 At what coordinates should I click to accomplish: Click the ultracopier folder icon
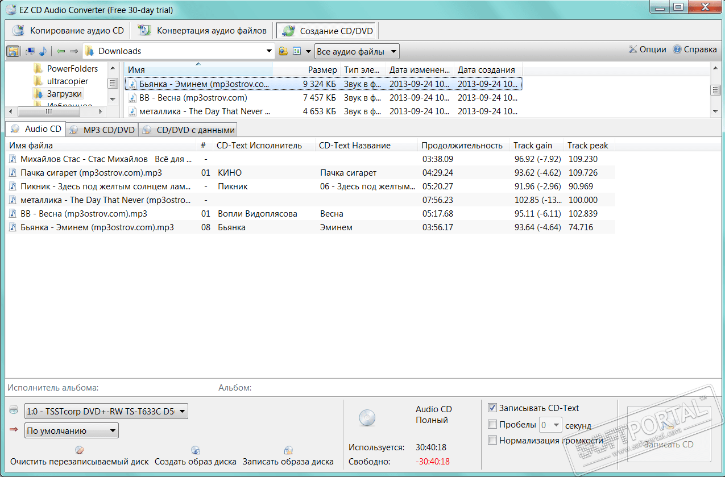coord(38,81)
